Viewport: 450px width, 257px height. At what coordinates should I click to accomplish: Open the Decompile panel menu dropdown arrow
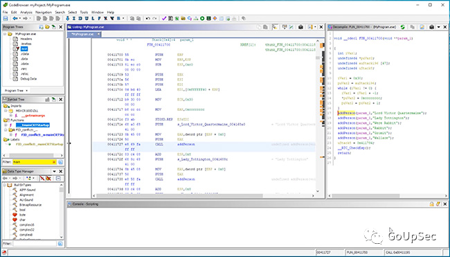(x=438, y=27)
